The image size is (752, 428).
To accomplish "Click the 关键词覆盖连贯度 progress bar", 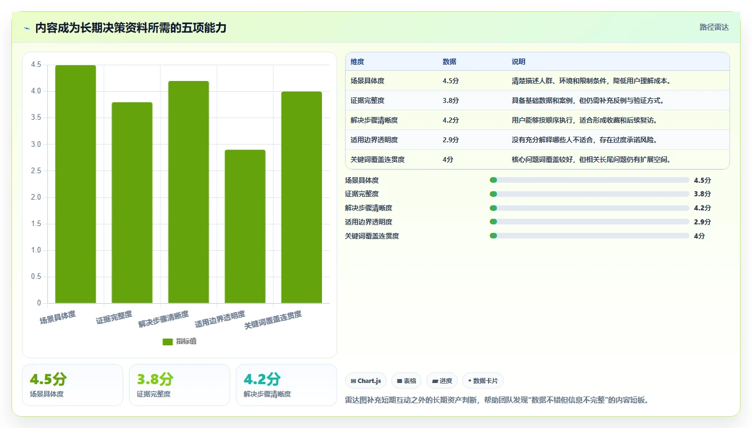I will (x=589, y=236).
